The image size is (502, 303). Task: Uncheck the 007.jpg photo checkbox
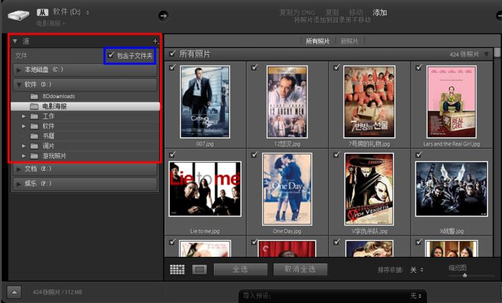[172, 67]
